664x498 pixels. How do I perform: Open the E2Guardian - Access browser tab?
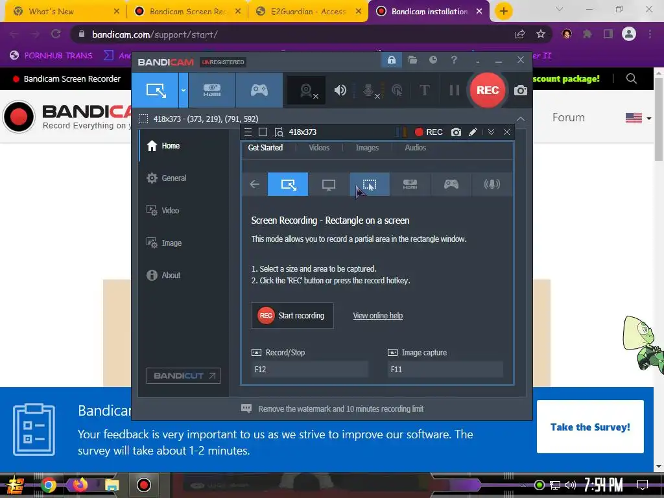pyautogui.click(x=308, y=12)
